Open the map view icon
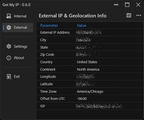Viewport: 144px width, 120px height. (129, 15)
